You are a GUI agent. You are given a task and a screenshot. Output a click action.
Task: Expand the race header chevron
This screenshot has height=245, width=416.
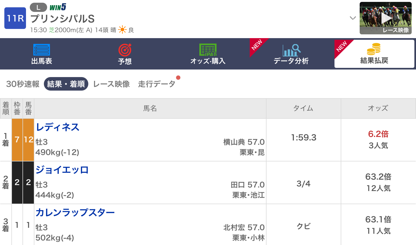(x=353, y=18)
